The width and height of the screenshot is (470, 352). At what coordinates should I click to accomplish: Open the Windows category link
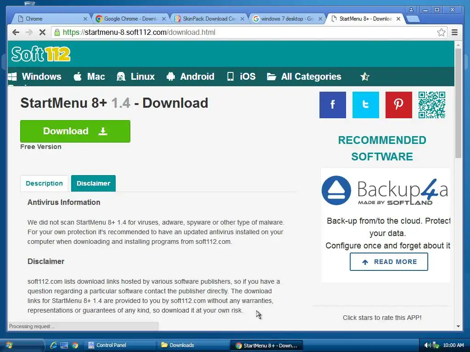[41, 77]
